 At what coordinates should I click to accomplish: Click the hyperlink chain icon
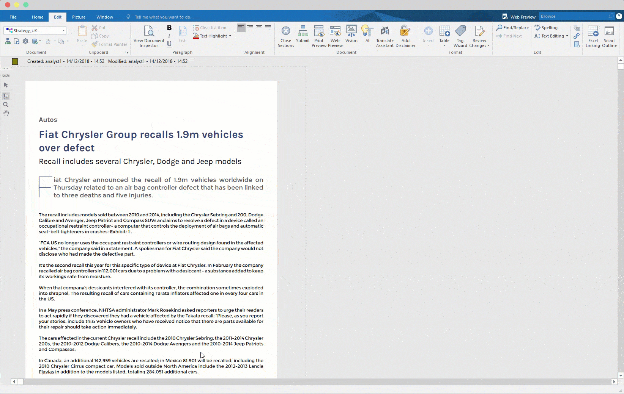577,36
